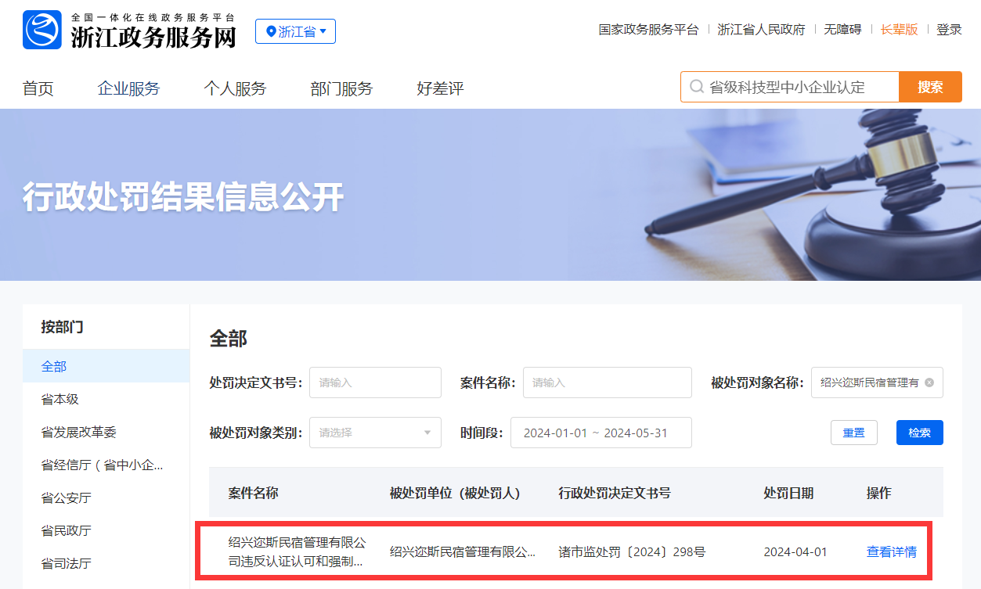Open the 好差评 nav item
The image size is (981, 589).
[440, 88]
